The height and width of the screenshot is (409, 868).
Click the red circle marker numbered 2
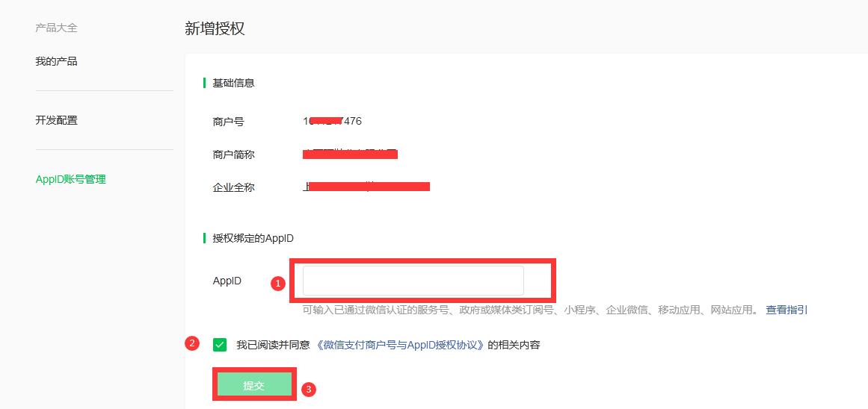193,343
